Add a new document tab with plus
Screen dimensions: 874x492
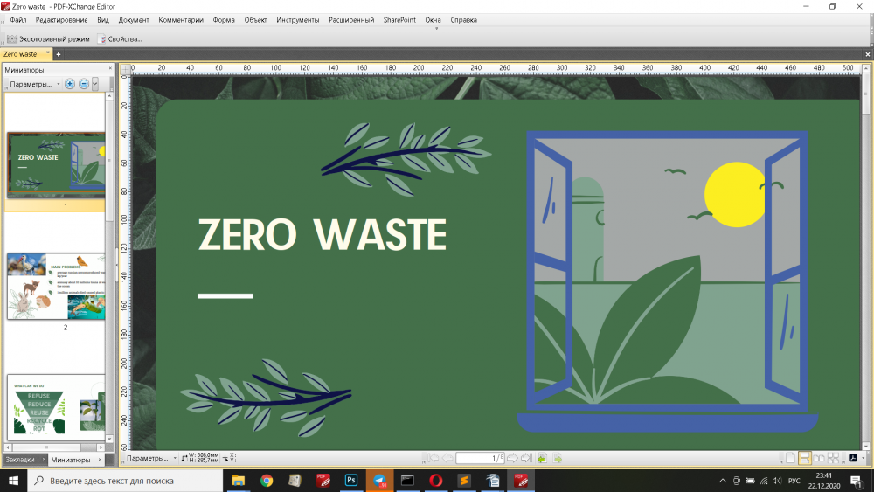(x=59, y=54)
